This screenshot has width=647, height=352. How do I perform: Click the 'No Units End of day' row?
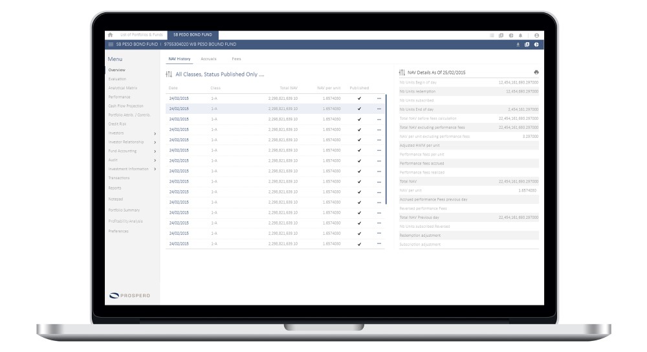point(468,110)
